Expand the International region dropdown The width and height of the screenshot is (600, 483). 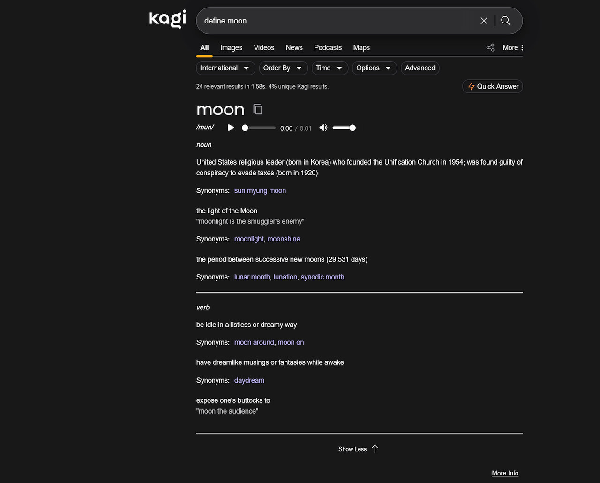[225, 68]
